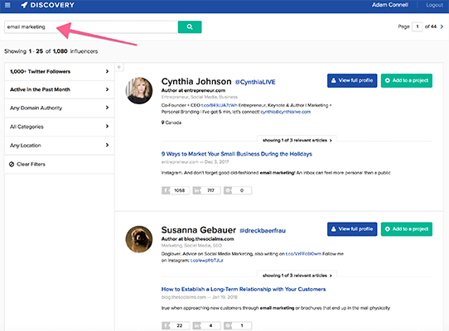Add Cynthia Johnson to a project
The width and height of the screenshot is (449, 331).
pos(407,80)
